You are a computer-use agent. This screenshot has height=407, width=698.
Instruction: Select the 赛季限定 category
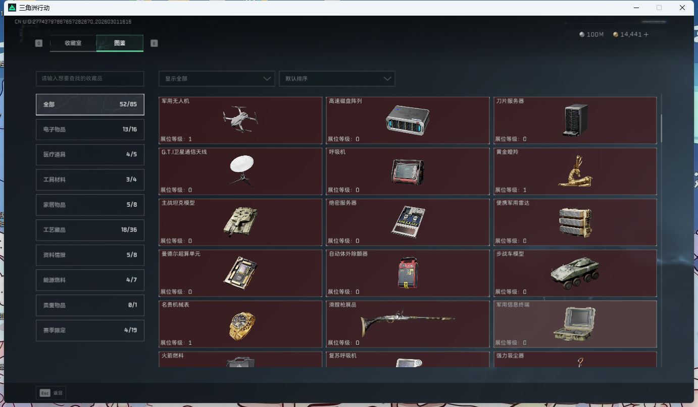point(90,330)
